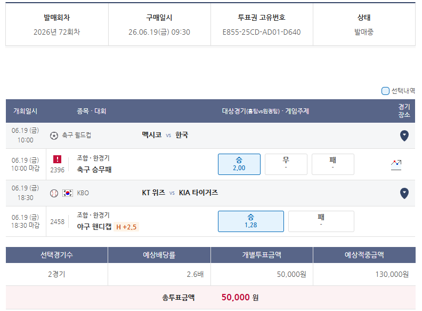Image resolution: width=422 pixels, height=311 pixels.
Task: Open venue location pin for Mexico vs Korea
Action: [x=404, y=135]
